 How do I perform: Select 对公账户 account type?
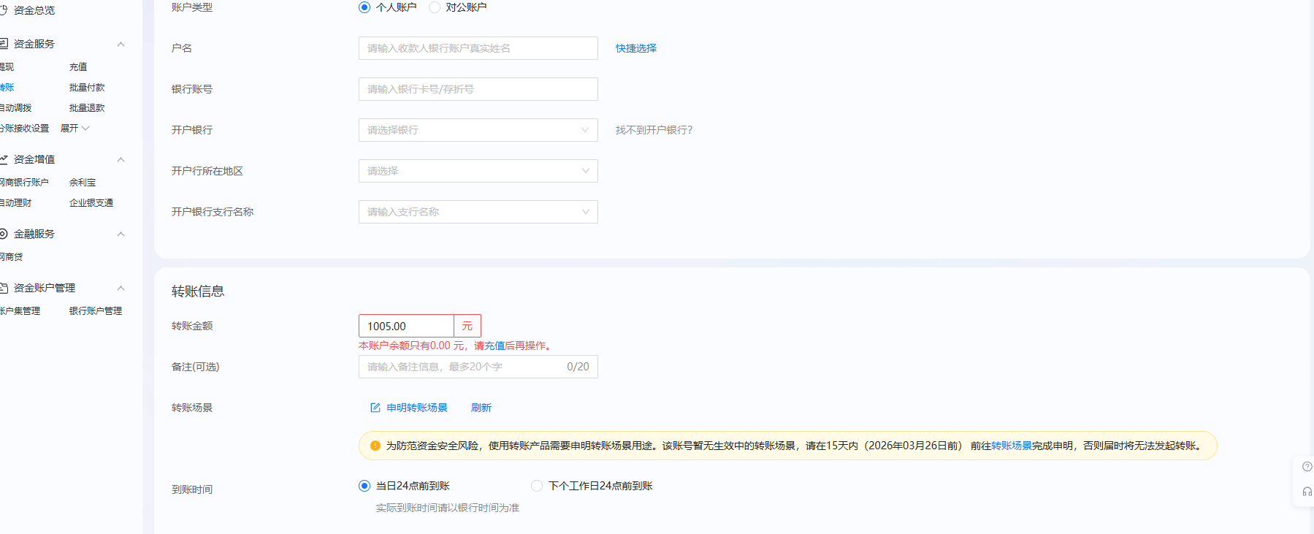[435, 7]
